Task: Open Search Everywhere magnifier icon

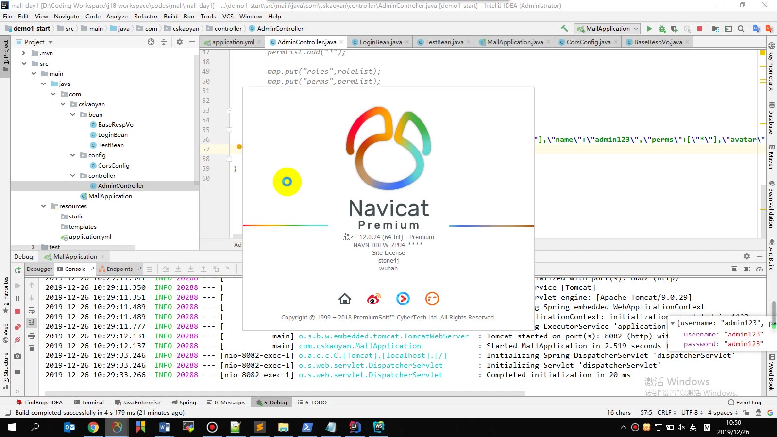Action: click(741, 29)
